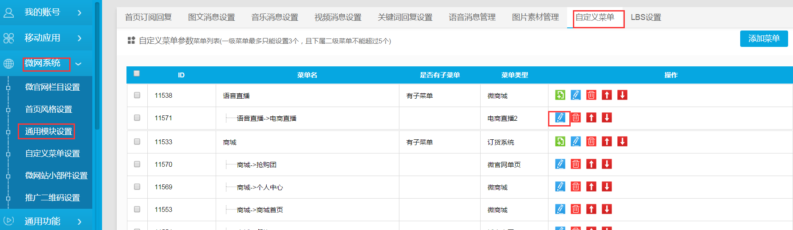Screen dimensions: 793x230
Task: Click the 我的账号 user icon
Action: pos(8,12)
